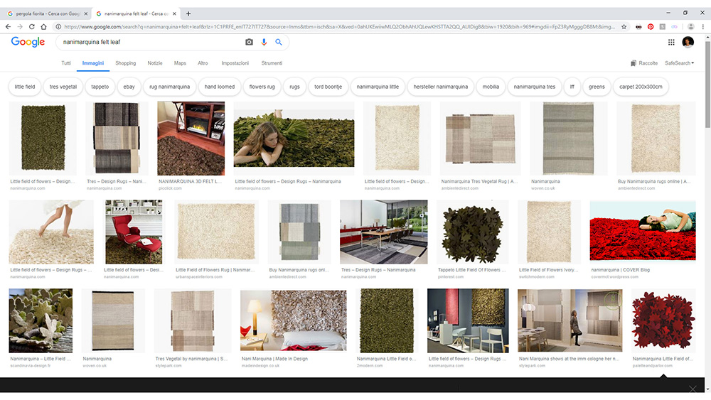
Task: Open the Chrome three-dot menu
Action: pyautogui.click(x=703, y=27)
